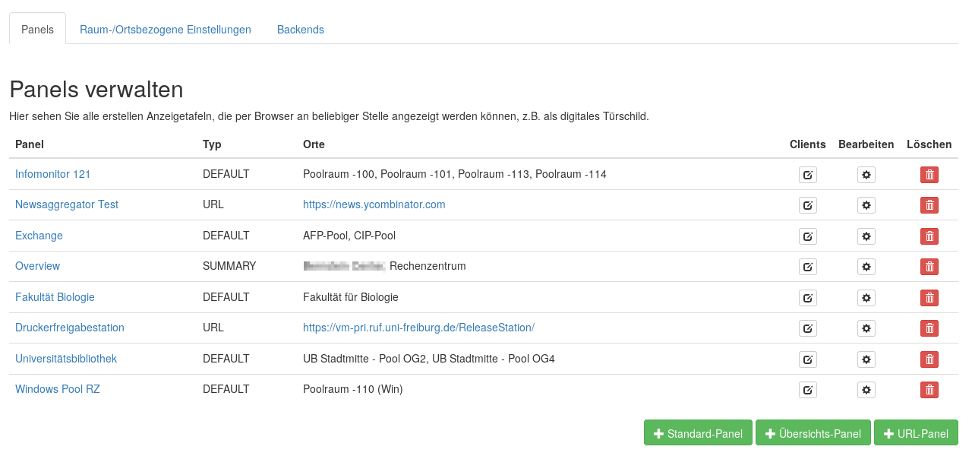Screen dimensions: 972x456
Task: Open clients editor for Infomonitor 121
Action: click(807, 175)
